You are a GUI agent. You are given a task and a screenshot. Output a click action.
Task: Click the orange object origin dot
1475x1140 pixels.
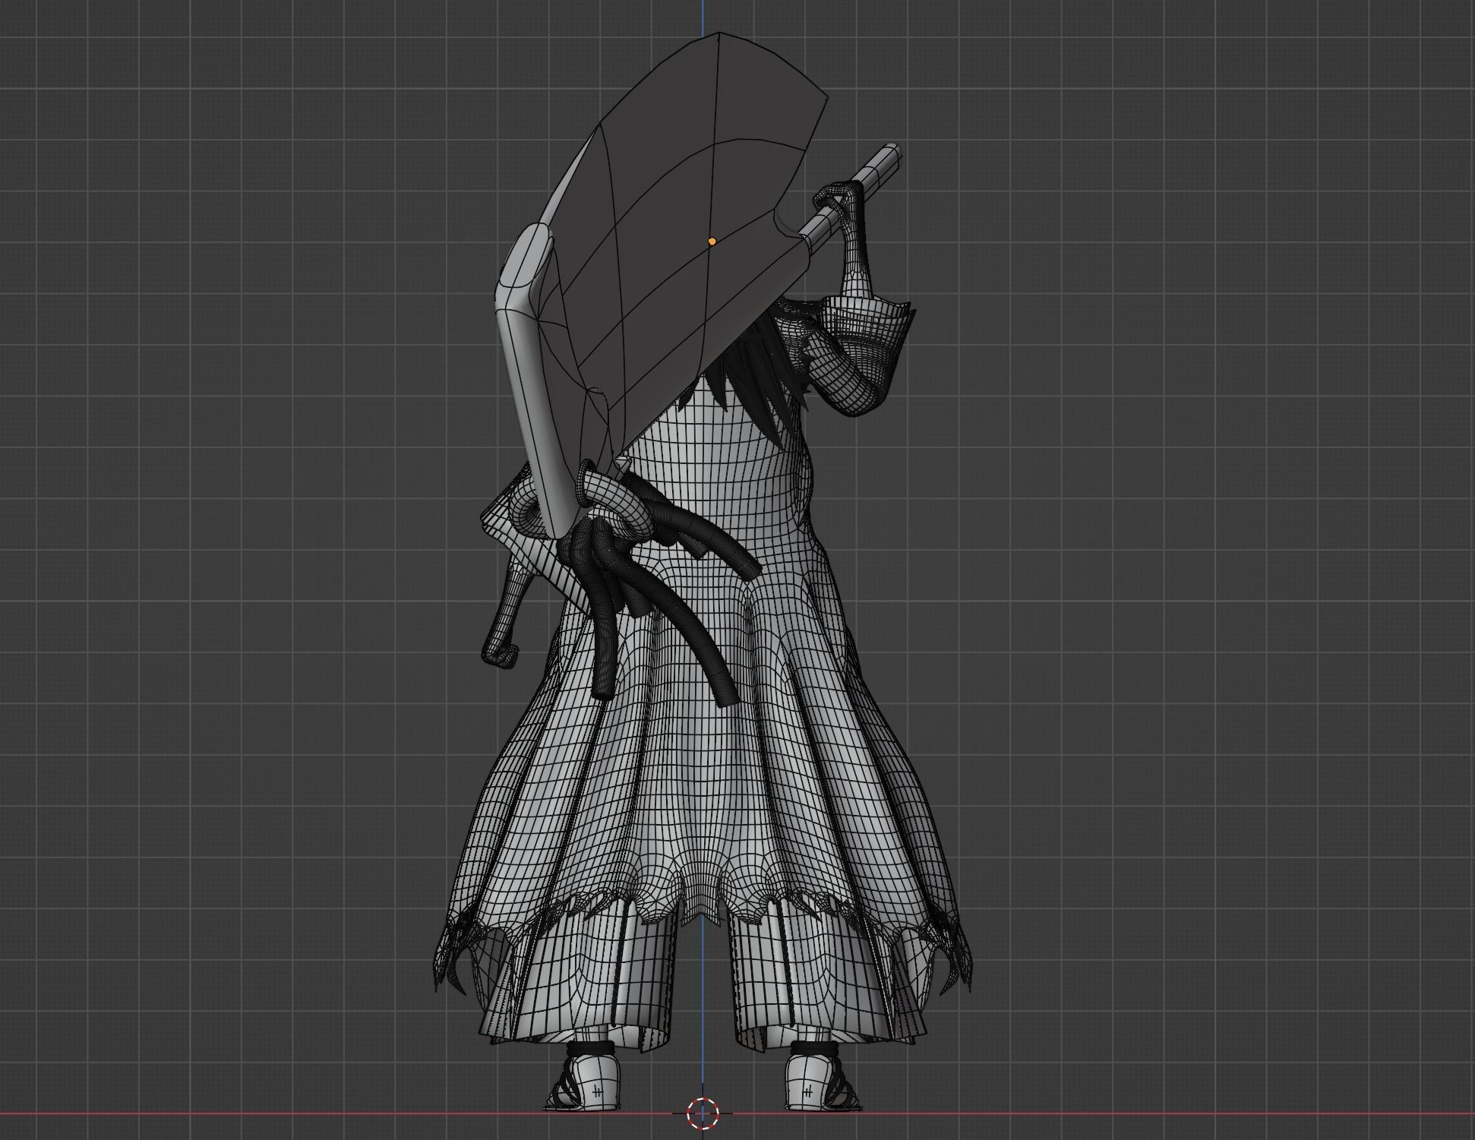[x=712, y=241]
